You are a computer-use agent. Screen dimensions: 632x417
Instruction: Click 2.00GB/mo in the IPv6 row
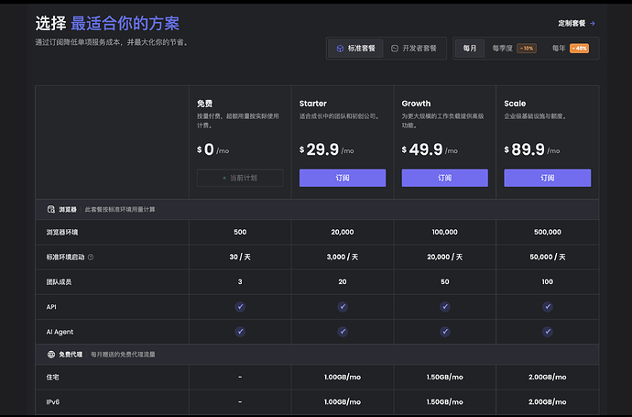point(548,402)
